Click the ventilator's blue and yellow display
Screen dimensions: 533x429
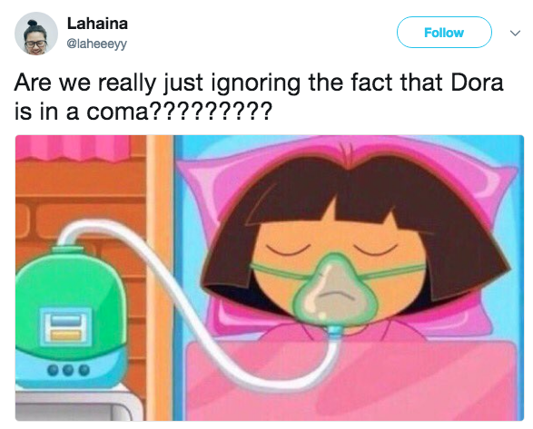pos(66,327)
